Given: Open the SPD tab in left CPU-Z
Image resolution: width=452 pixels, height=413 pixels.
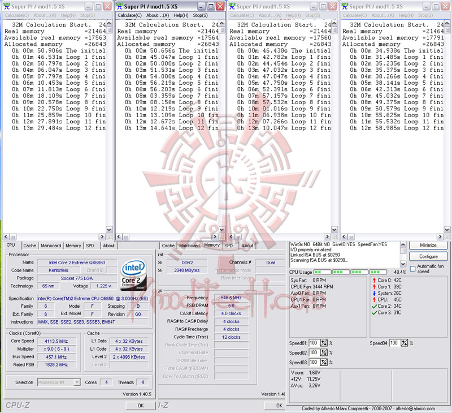Looking at the screenshot, I should (90, 246).
